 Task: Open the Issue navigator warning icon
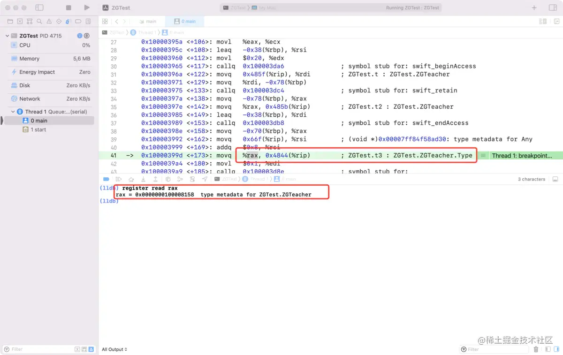coord(49,22)
